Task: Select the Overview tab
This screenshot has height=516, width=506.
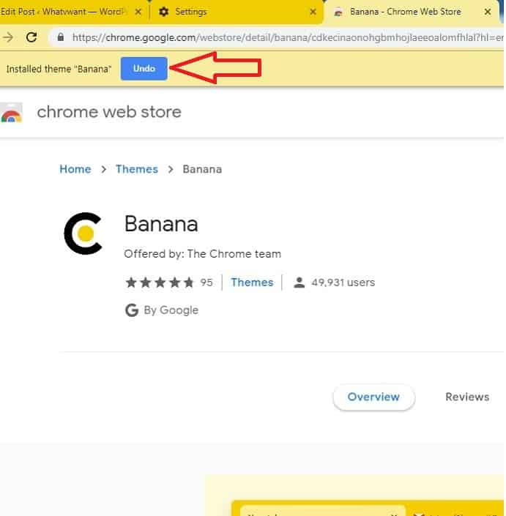Action: tap(373, 397)
